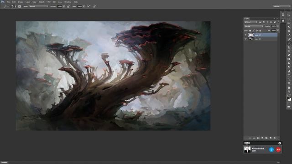
Task: Select the Quick Selection tool
Action: (289, 27)
